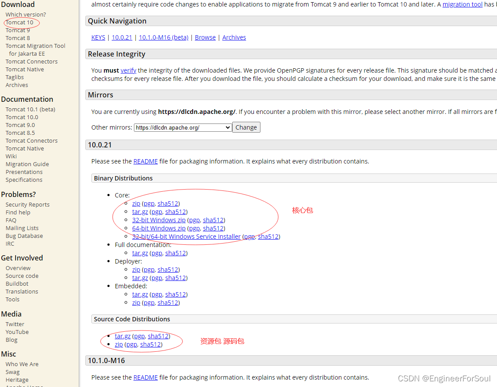Image resolution: width=497 pixels, height=387 pixels.
Task: Open Which version? in sidebar
Action: pos(26,15)
